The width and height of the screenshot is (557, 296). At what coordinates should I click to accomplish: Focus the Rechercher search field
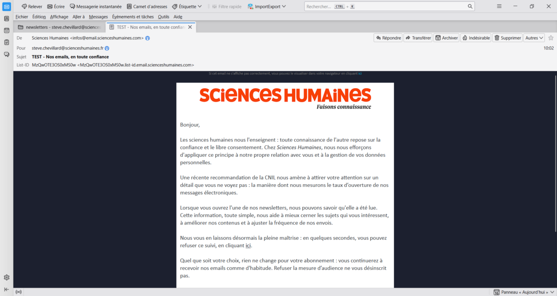pos(389,6)
